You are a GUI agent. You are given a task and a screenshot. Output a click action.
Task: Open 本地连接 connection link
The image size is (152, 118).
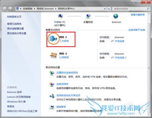coord(119,41)
